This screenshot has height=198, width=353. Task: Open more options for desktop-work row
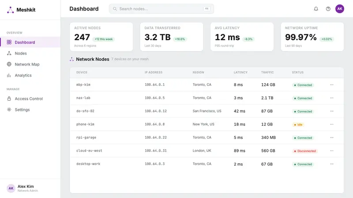[x=332, y=164]
